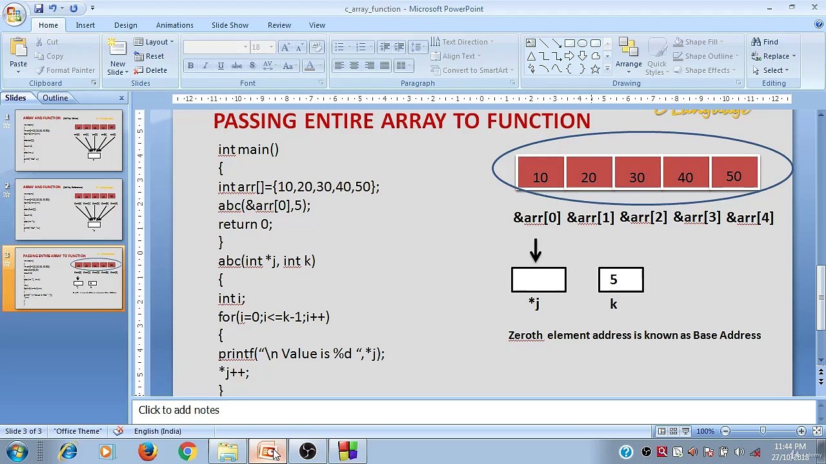Switch to the Insert tab
The width and height of the screenshot is (826, 464).
[85, 25]
